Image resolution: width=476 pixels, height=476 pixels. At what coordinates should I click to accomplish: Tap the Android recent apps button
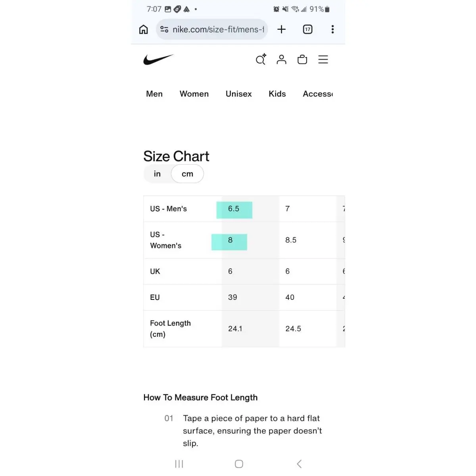[x=179, y=464]
